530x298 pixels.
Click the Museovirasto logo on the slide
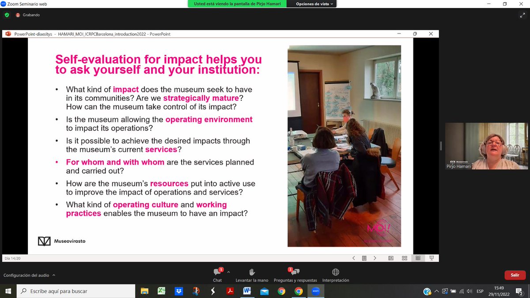tap(62, 241)
